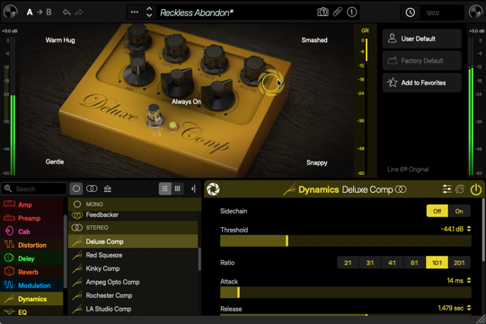This screenshot has height=324, width=486.
Task: Select Ampeg Opto Comp model
Action: tap(133, 282)
